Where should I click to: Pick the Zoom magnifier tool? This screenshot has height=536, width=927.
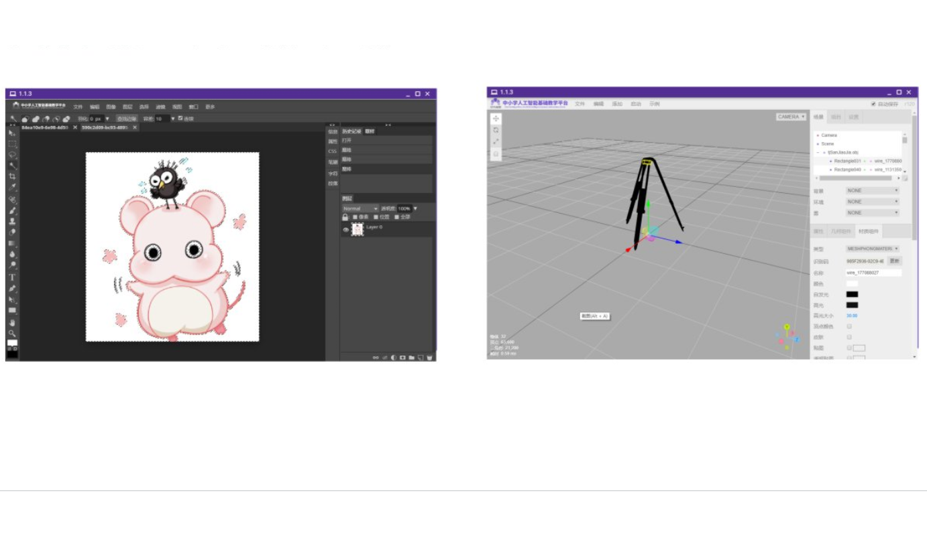[x=12, y=333]
